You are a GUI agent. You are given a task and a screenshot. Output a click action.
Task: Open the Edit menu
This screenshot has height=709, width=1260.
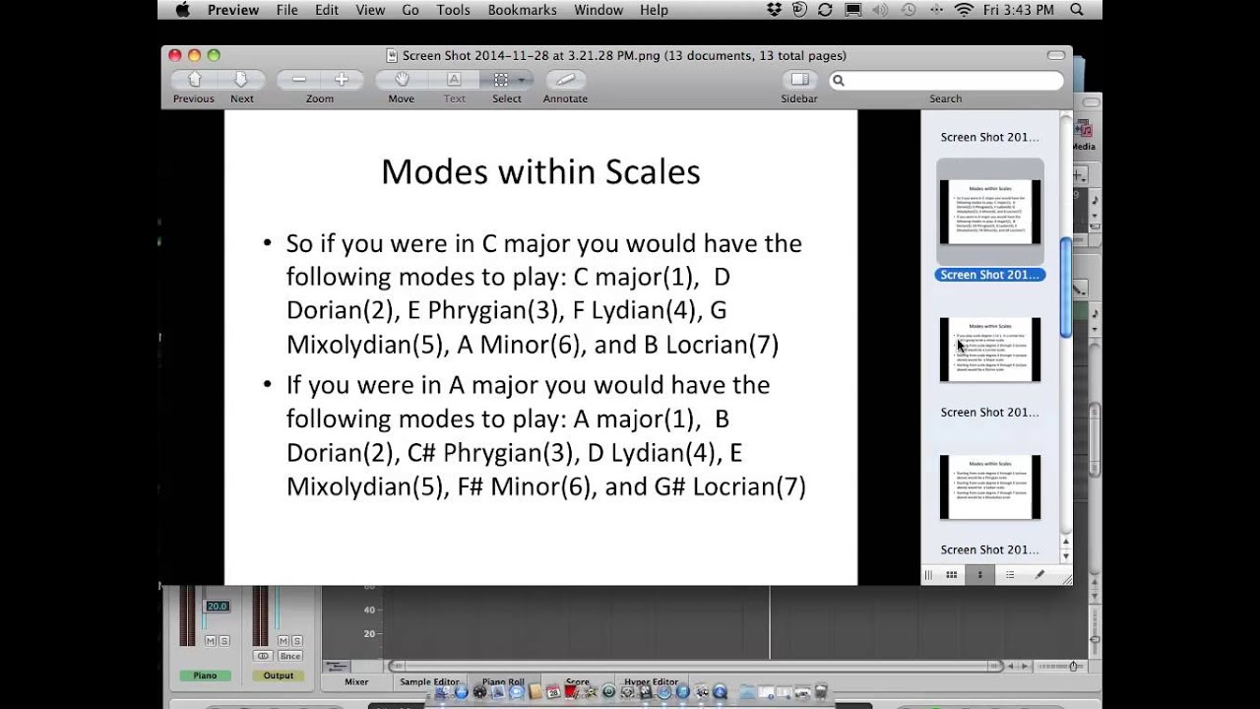pyautogui.click(x=327, y=10)
